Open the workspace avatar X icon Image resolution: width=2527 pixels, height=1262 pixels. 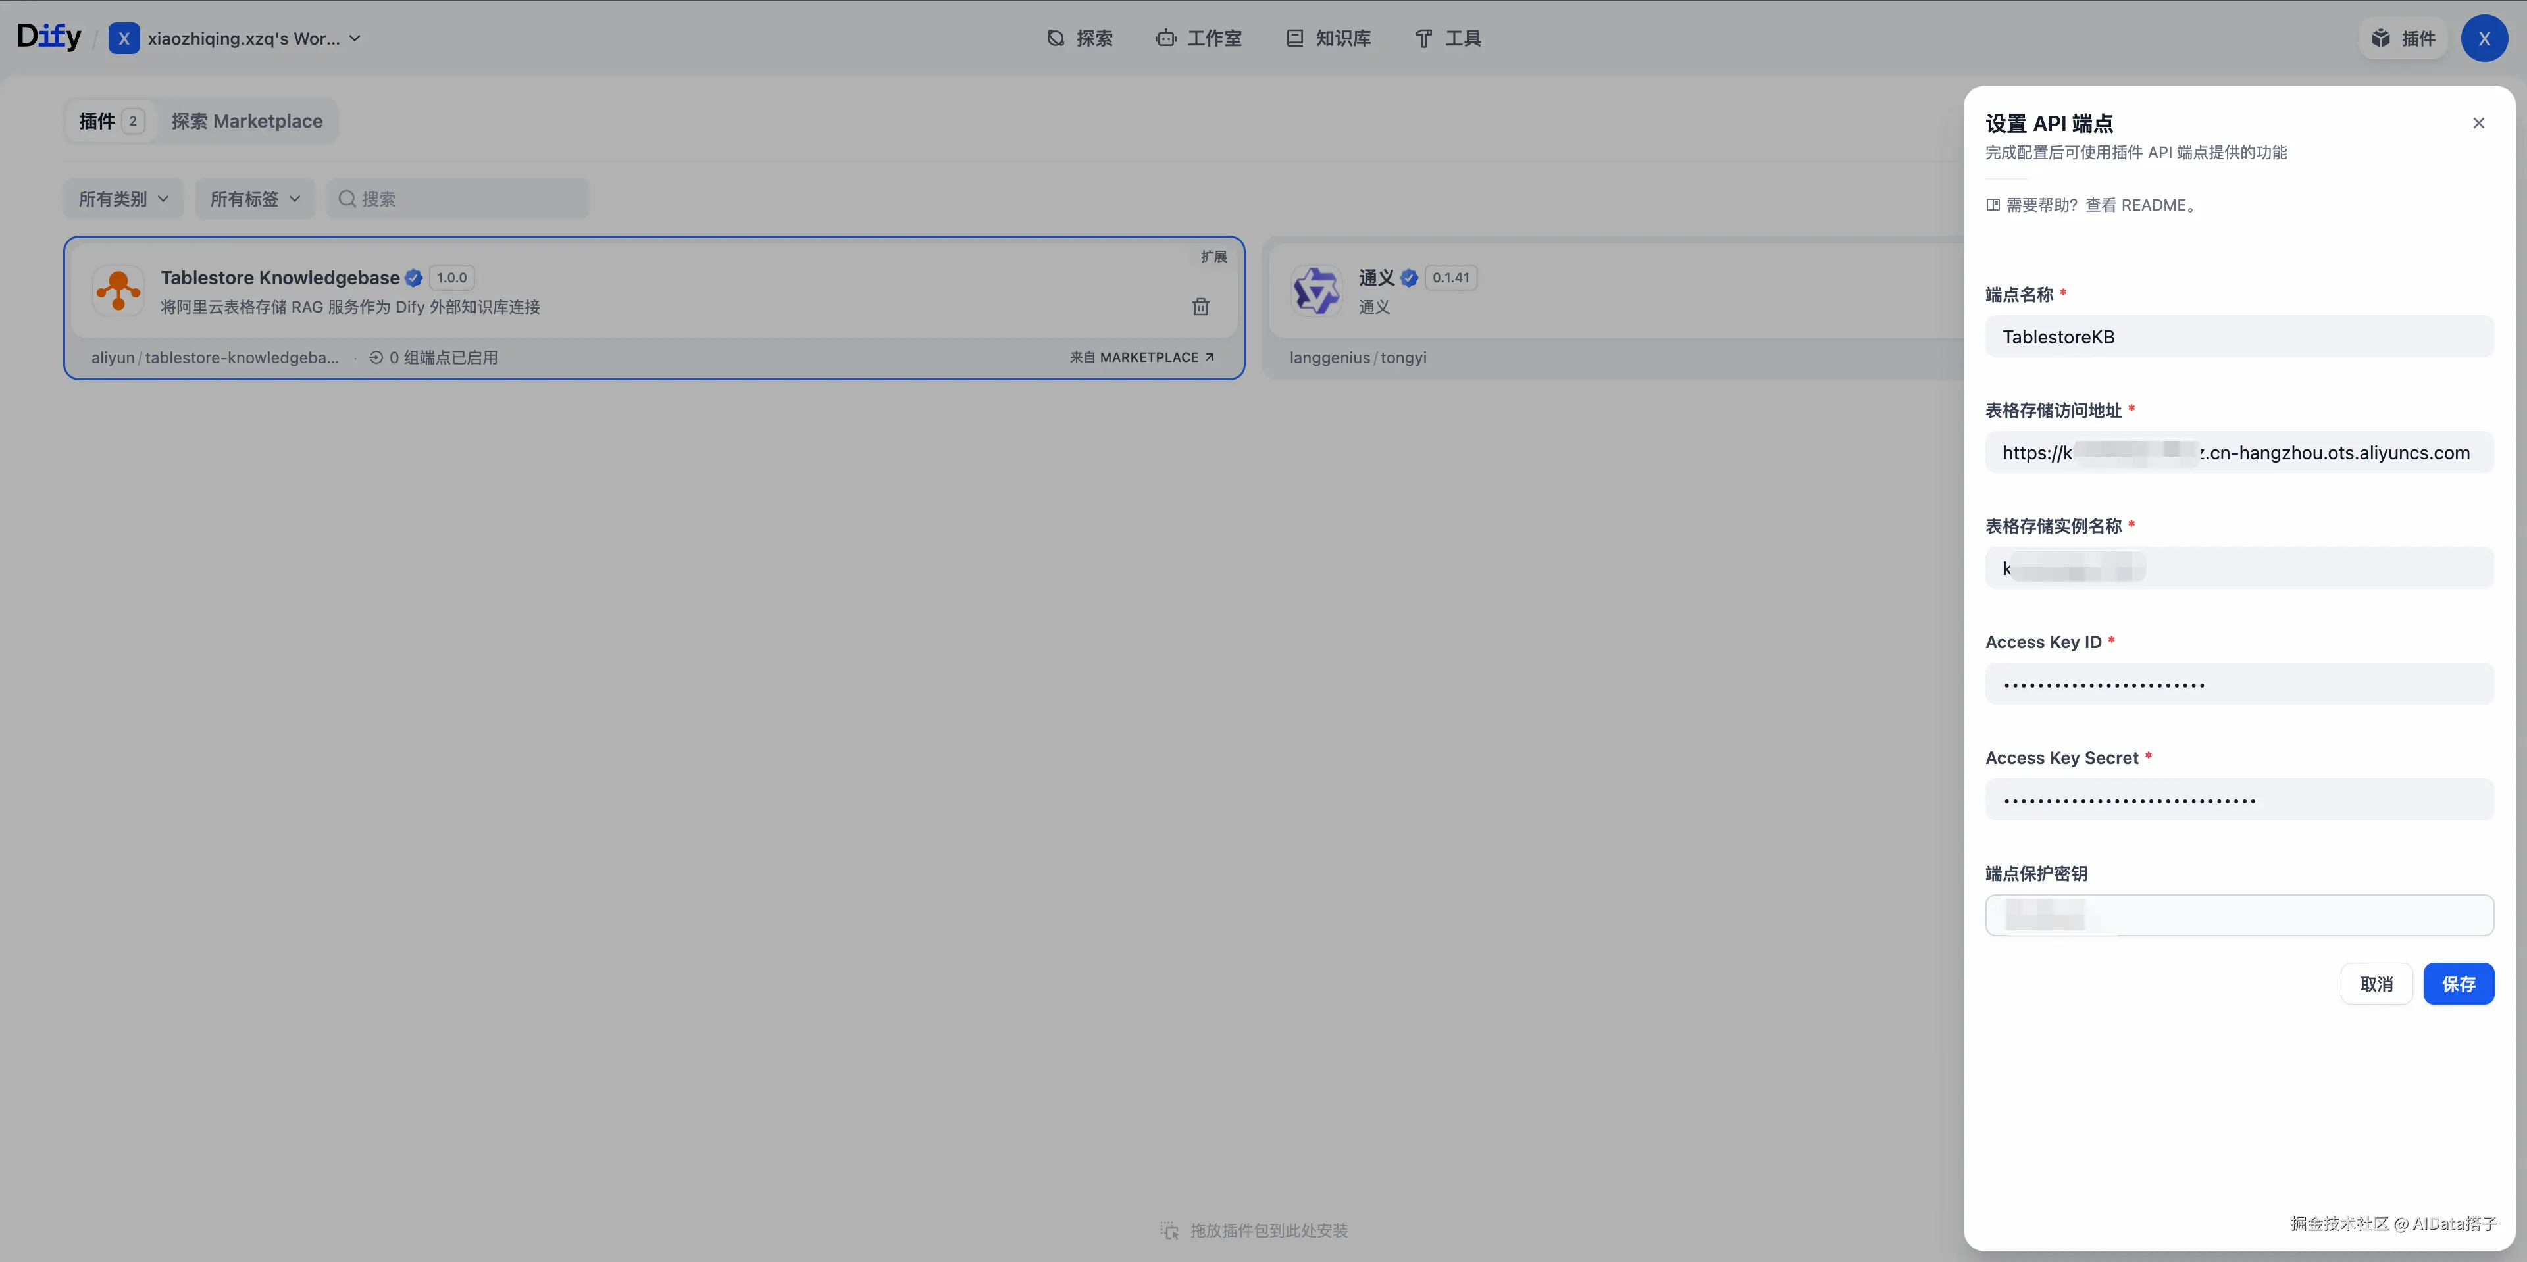click(124, 38)
